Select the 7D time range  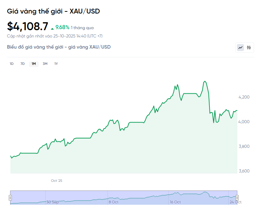pyautogui.click(x=23, y=64)
